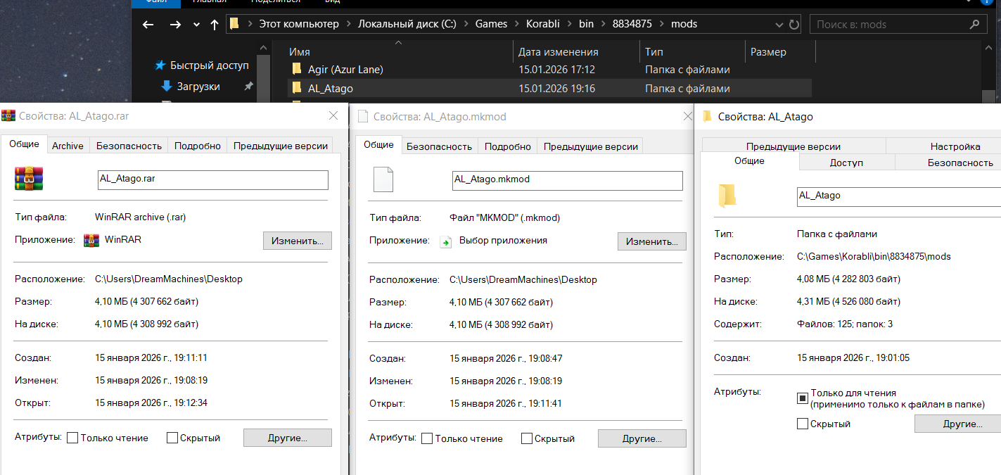Image resolution: width=1001 pixels, height=475 pixels.
Task: Click Изменить button next to WinRAR
Action: coord(297,241)
